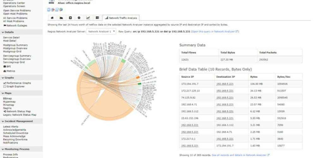Collapse the Details sidebar section

point(3,32)
